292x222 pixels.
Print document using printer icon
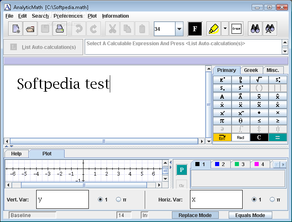click(60, 29)
